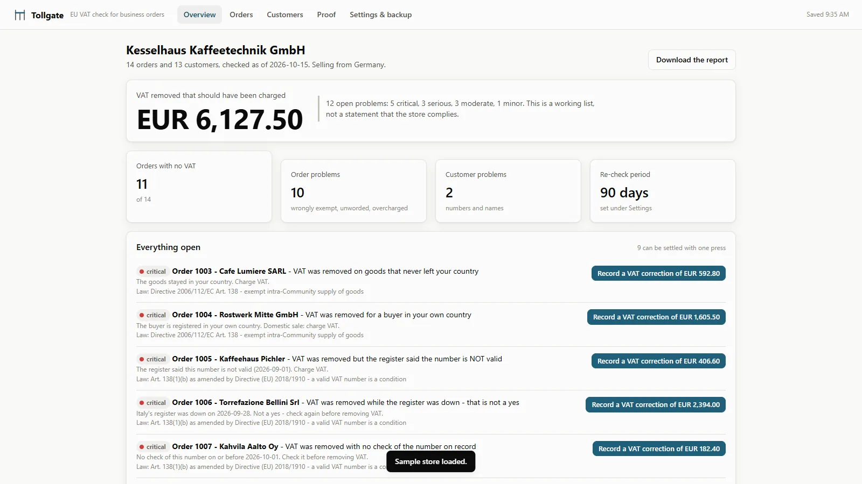Record VAT correction of EUR 406.60
This screenshot has height=484, width=862.
pos(658,361)
